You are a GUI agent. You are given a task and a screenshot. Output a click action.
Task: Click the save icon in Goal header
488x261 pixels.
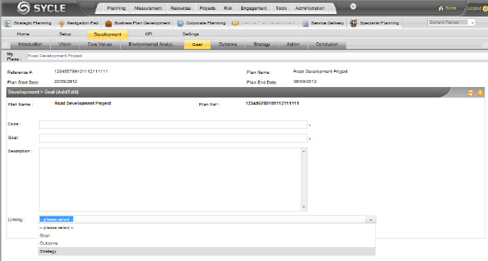[471, 93]
